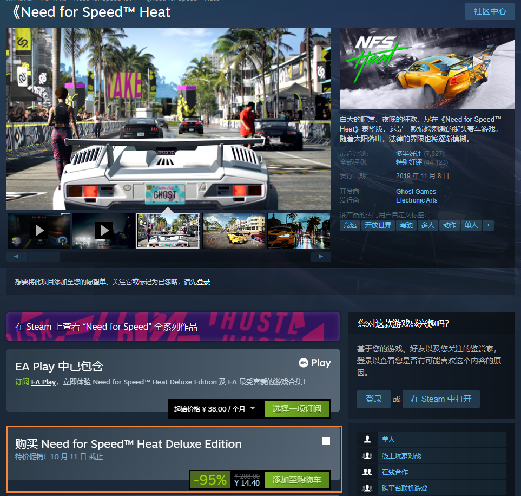The height and width of the screenshot is (496, 521).
Task: Click the Windows platform icon on purchase box
Action: point(326,441)
